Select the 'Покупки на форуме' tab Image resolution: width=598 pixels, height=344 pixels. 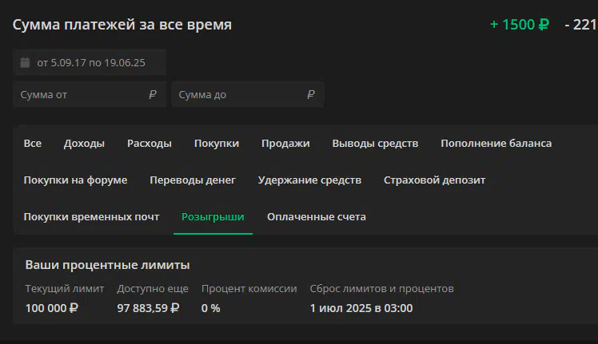tap(75, 180)
